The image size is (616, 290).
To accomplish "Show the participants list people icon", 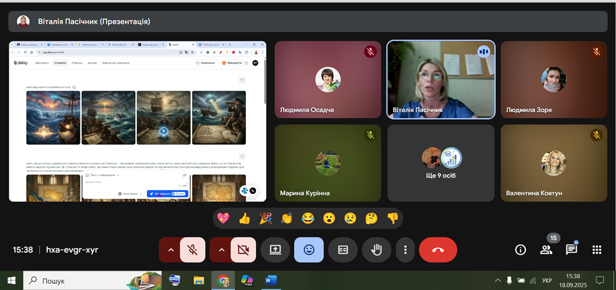I will pos(545,250).
